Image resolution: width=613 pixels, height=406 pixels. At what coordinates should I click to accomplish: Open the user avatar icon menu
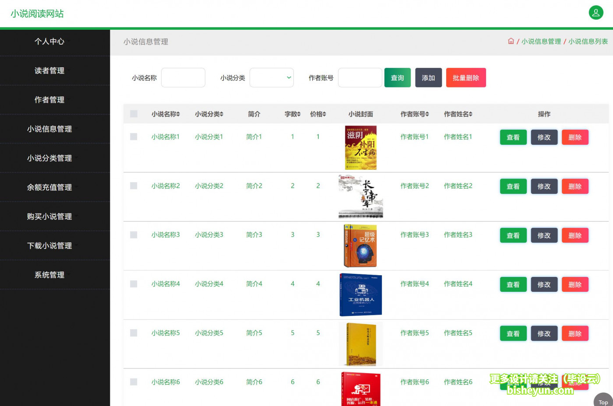[596, 13]
